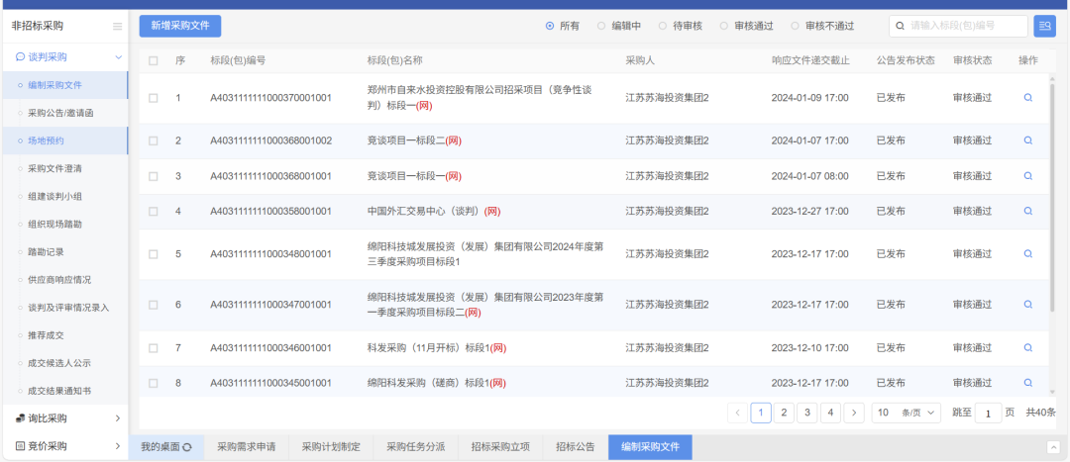Click refresh icon on 我的桌面 tab
This screenshot has width=1070, height=462.
[x=186, y=447]
